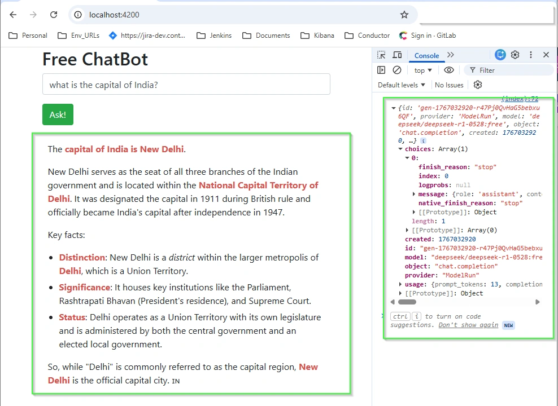Screen dimensions: 558x406
Task: Collapse the 0 array entry
Action: 407,158
